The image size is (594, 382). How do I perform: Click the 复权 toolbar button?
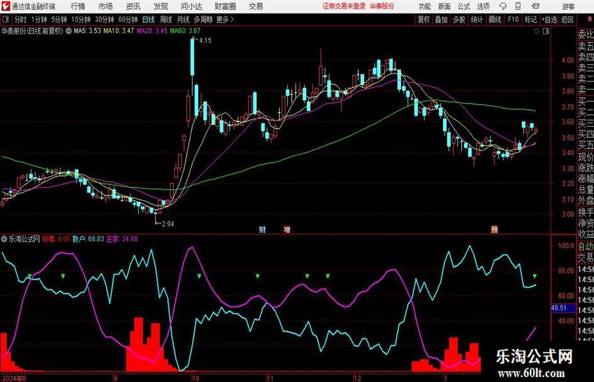tap(424, 19)
